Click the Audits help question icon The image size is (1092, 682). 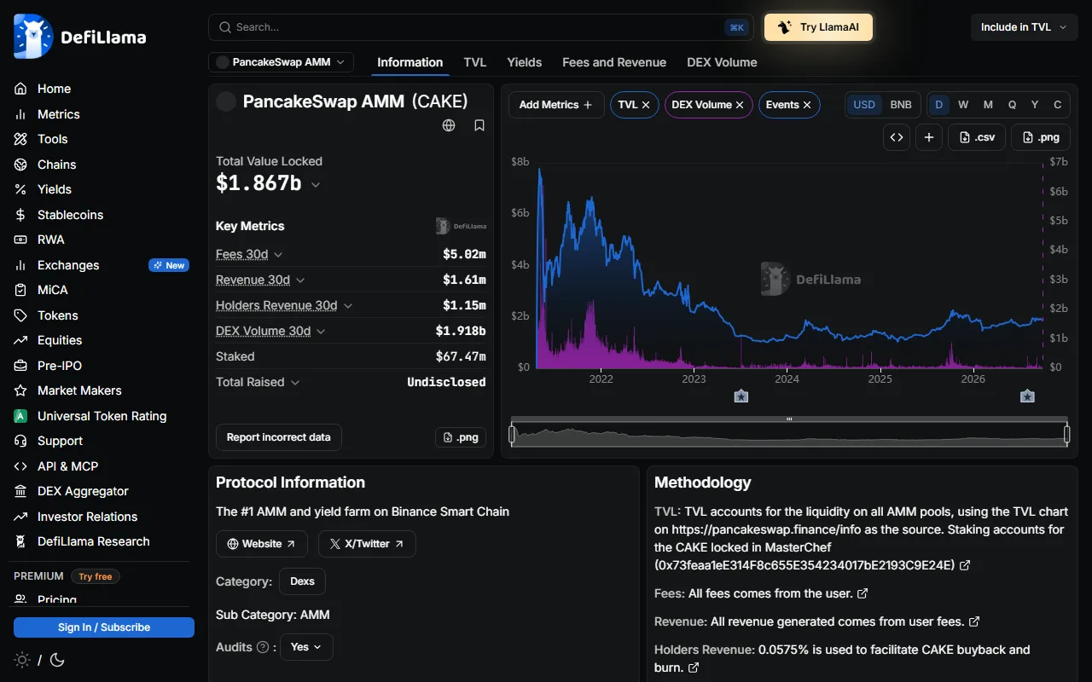coord(263,647)
